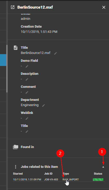Click the panel vertical scrollbar
Screen dimensions: 109x190
click(7, 69)
